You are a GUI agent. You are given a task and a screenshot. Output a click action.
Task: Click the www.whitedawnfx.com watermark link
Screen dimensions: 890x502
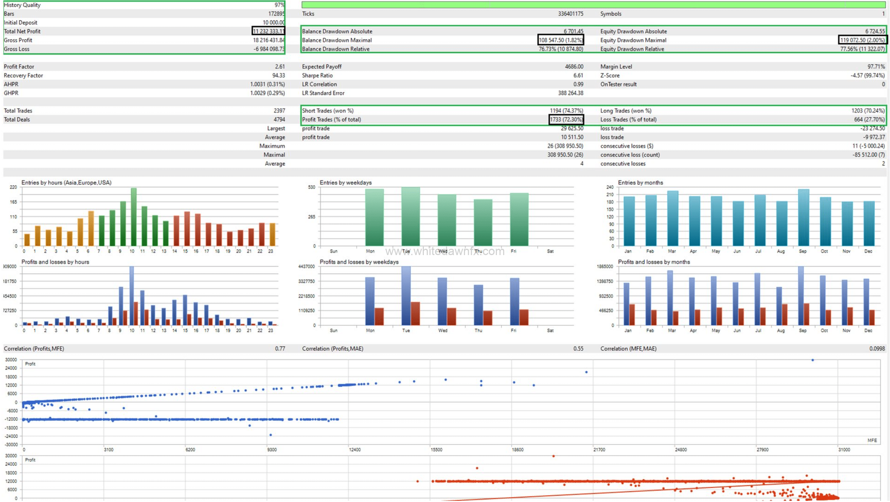tap(445, 251)
